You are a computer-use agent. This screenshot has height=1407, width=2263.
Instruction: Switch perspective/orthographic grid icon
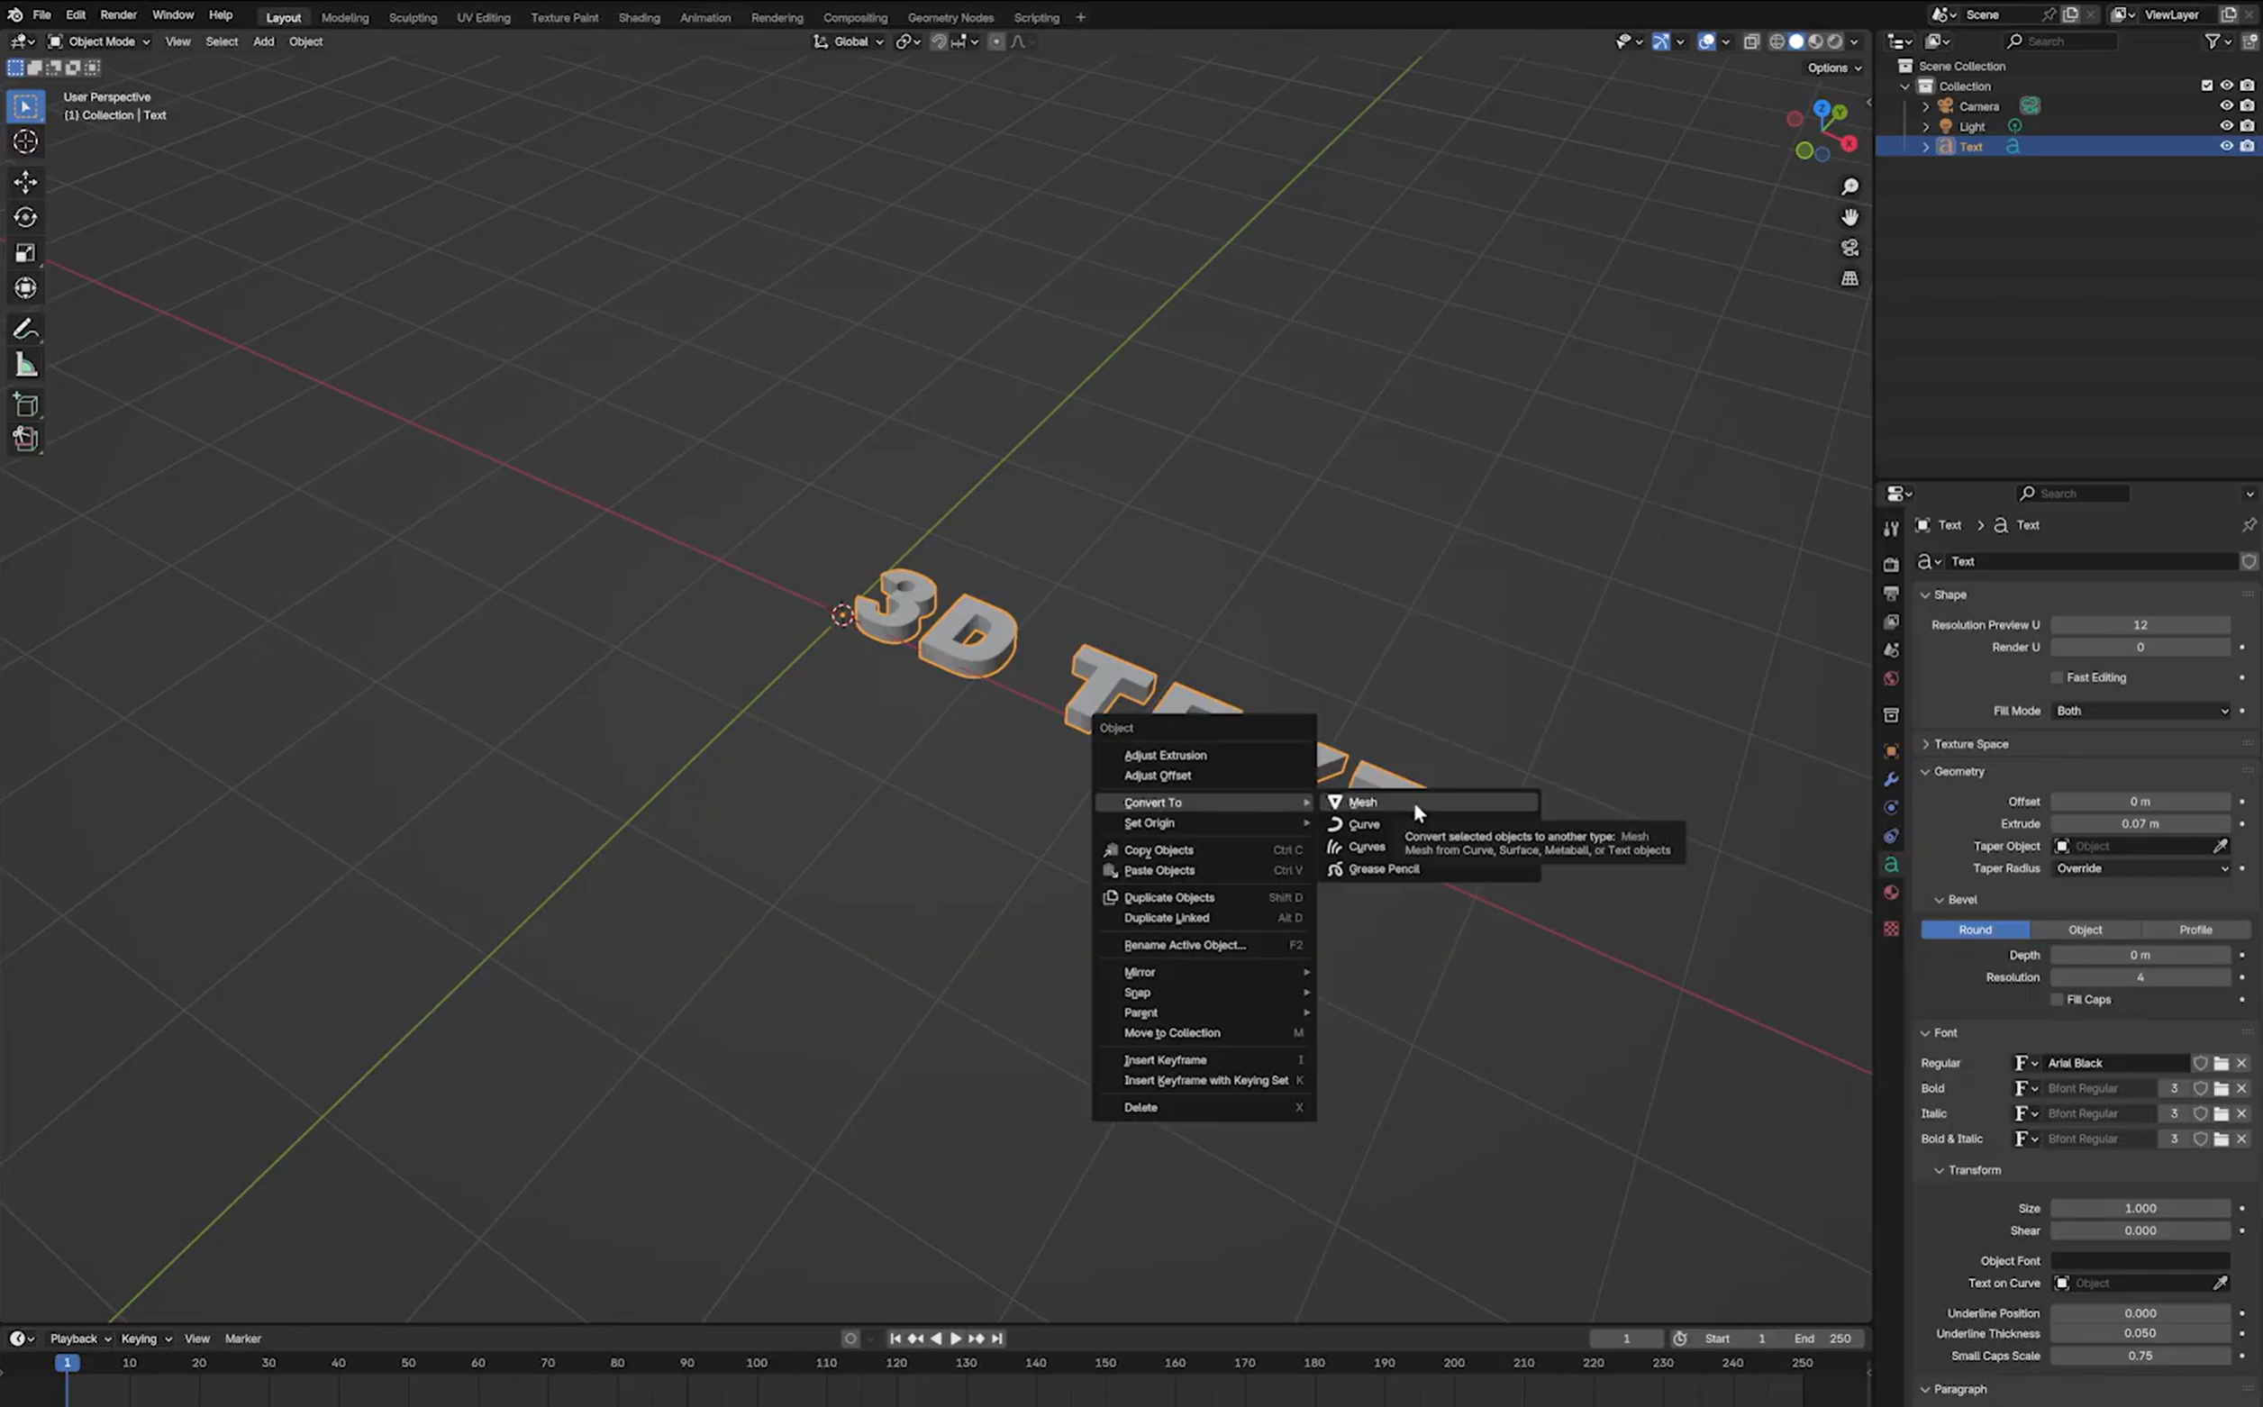pos(1849,278)
